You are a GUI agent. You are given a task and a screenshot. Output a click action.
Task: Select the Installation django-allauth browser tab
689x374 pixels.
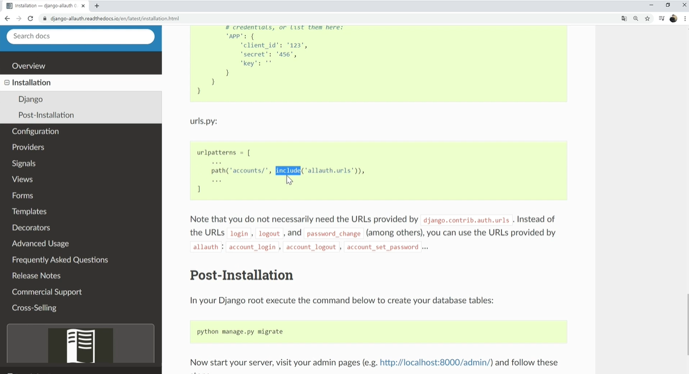click(x=45, y=6)
